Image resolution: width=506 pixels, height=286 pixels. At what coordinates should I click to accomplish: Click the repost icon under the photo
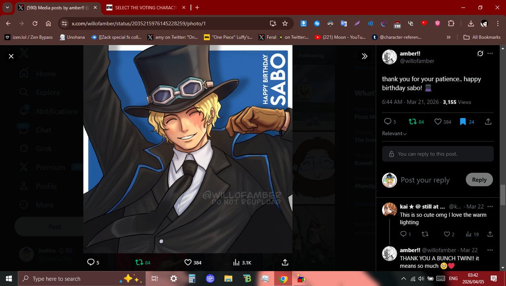139,262
